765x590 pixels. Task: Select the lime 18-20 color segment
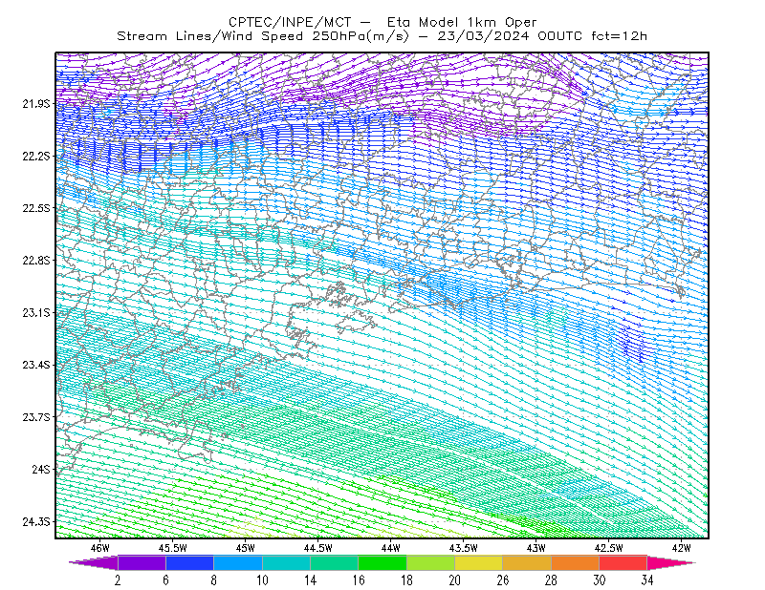[x=431, y=562]
